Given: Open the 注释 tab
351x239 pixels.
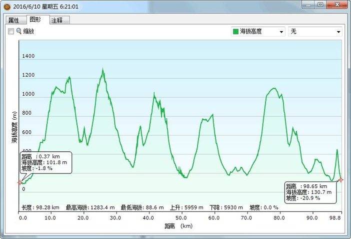Looking at the screenshot, I should 60,21.
